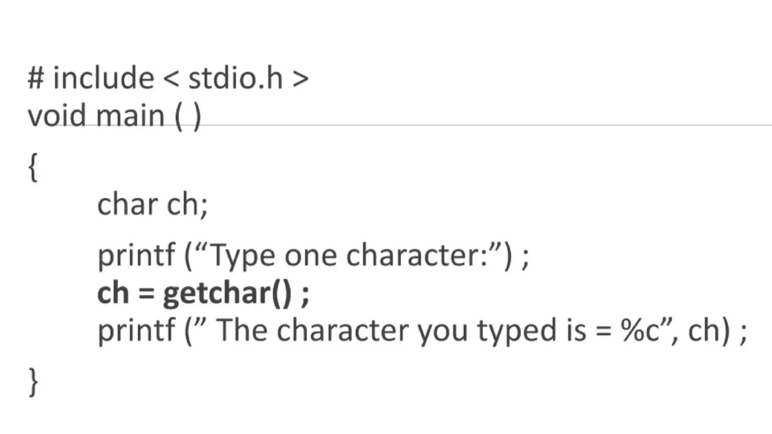
Task: Click the ch argument in last printf
Action: (704, 330)
